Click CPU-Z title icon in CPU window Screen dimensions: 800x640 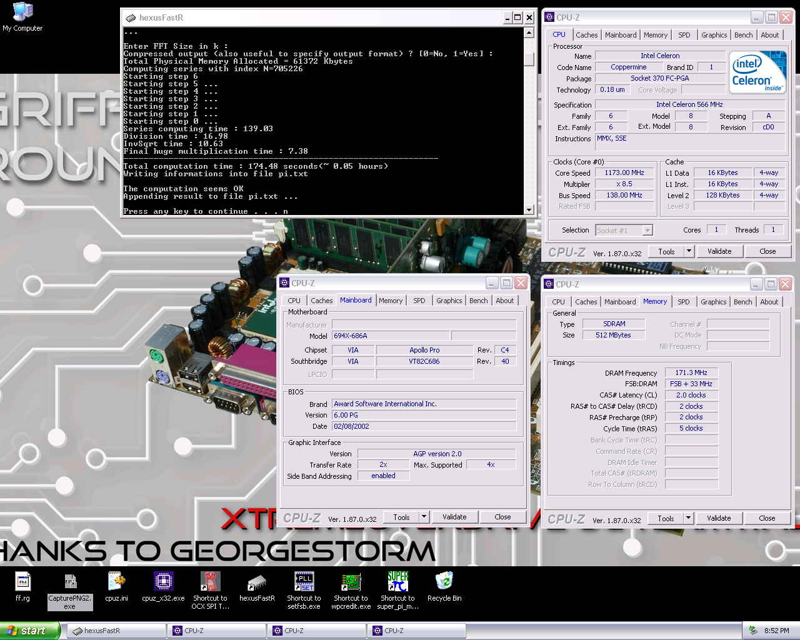pos(549,17)
